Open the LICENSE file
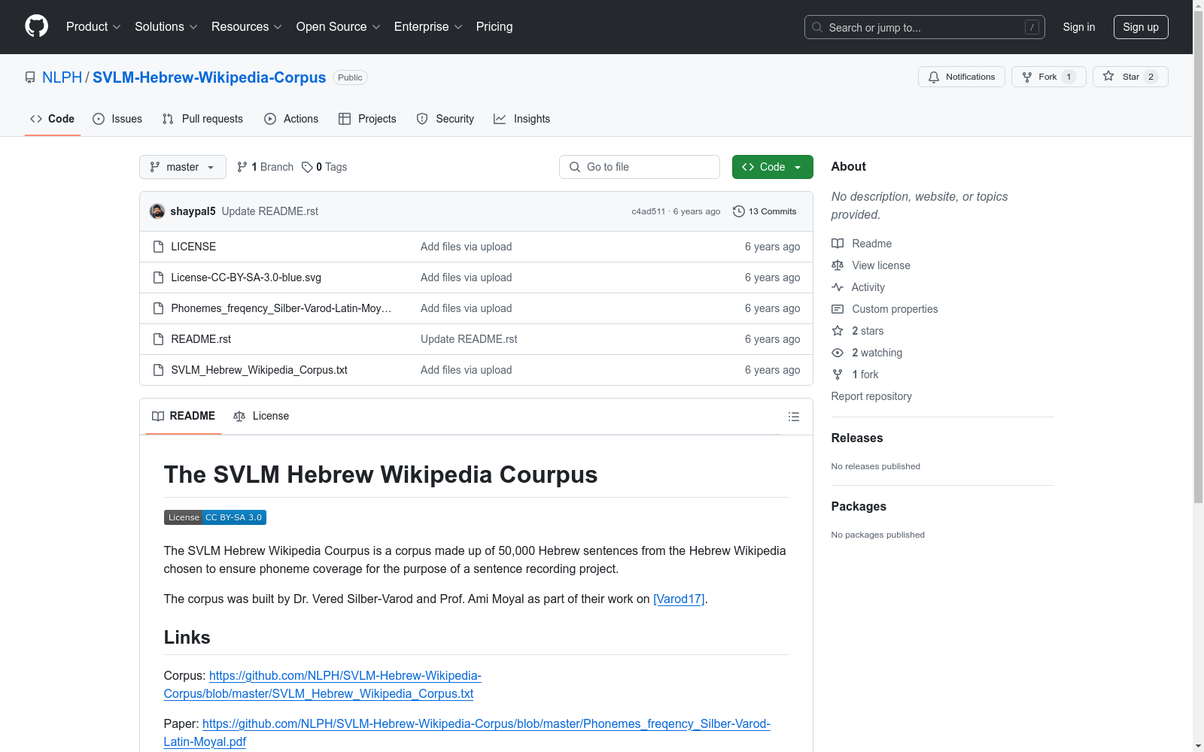The height and width of the screenshot is (752, 1204). click(193, 247)
